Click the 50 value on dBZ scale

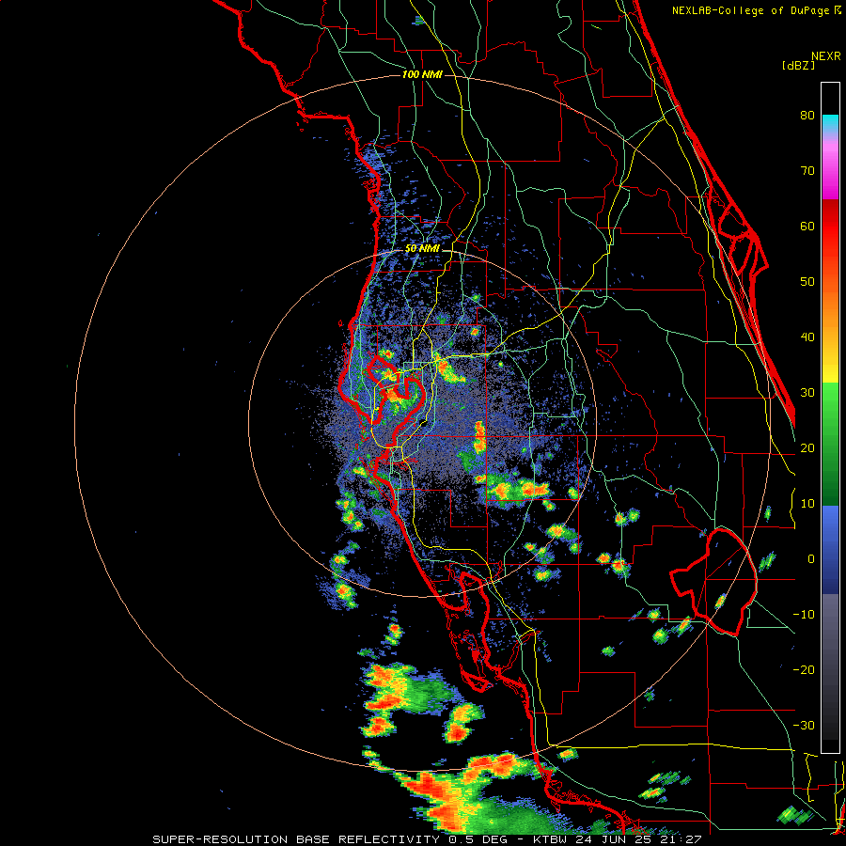pos(807,282)
